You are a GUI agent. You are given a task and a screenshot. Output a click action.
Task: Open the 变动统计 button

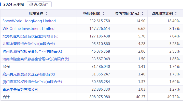point(39,4)
